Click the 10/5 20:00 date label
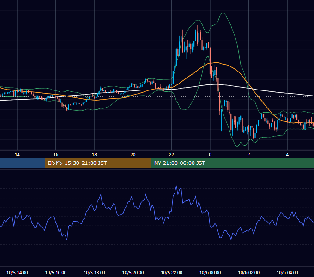Image resolution: width=314 pixels, height=277 pixels. tap(133, 272)
